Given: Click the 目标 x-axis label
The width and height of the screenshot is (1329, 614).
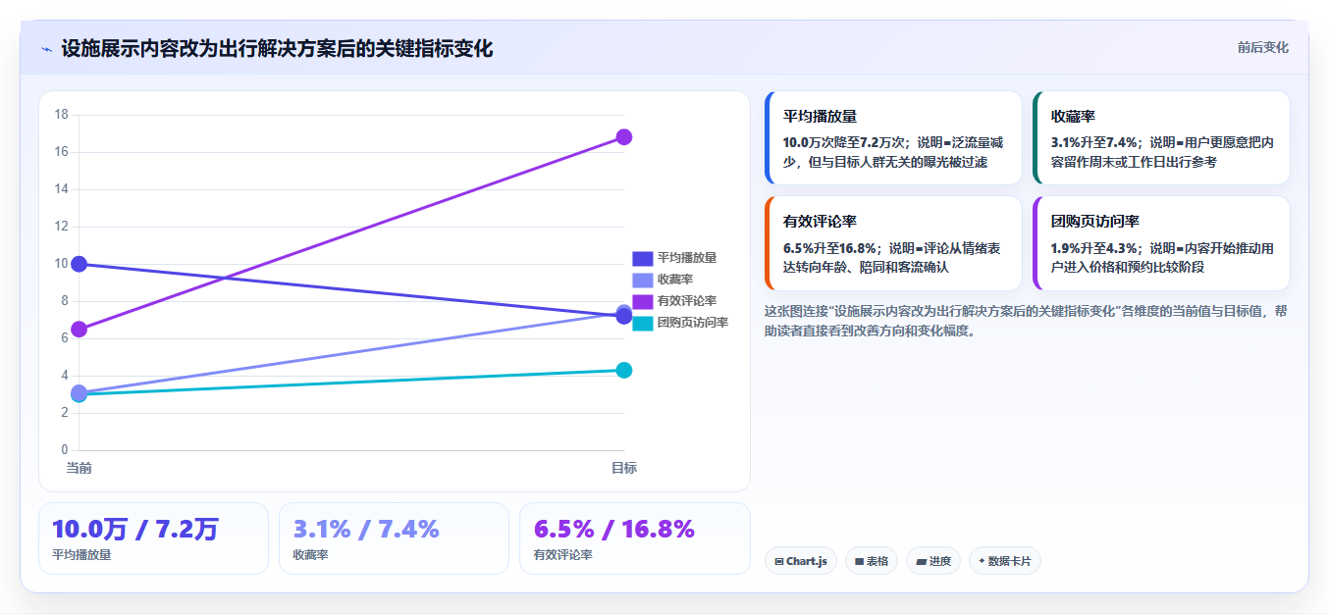Looking at the screenshot, I should 623,468.
